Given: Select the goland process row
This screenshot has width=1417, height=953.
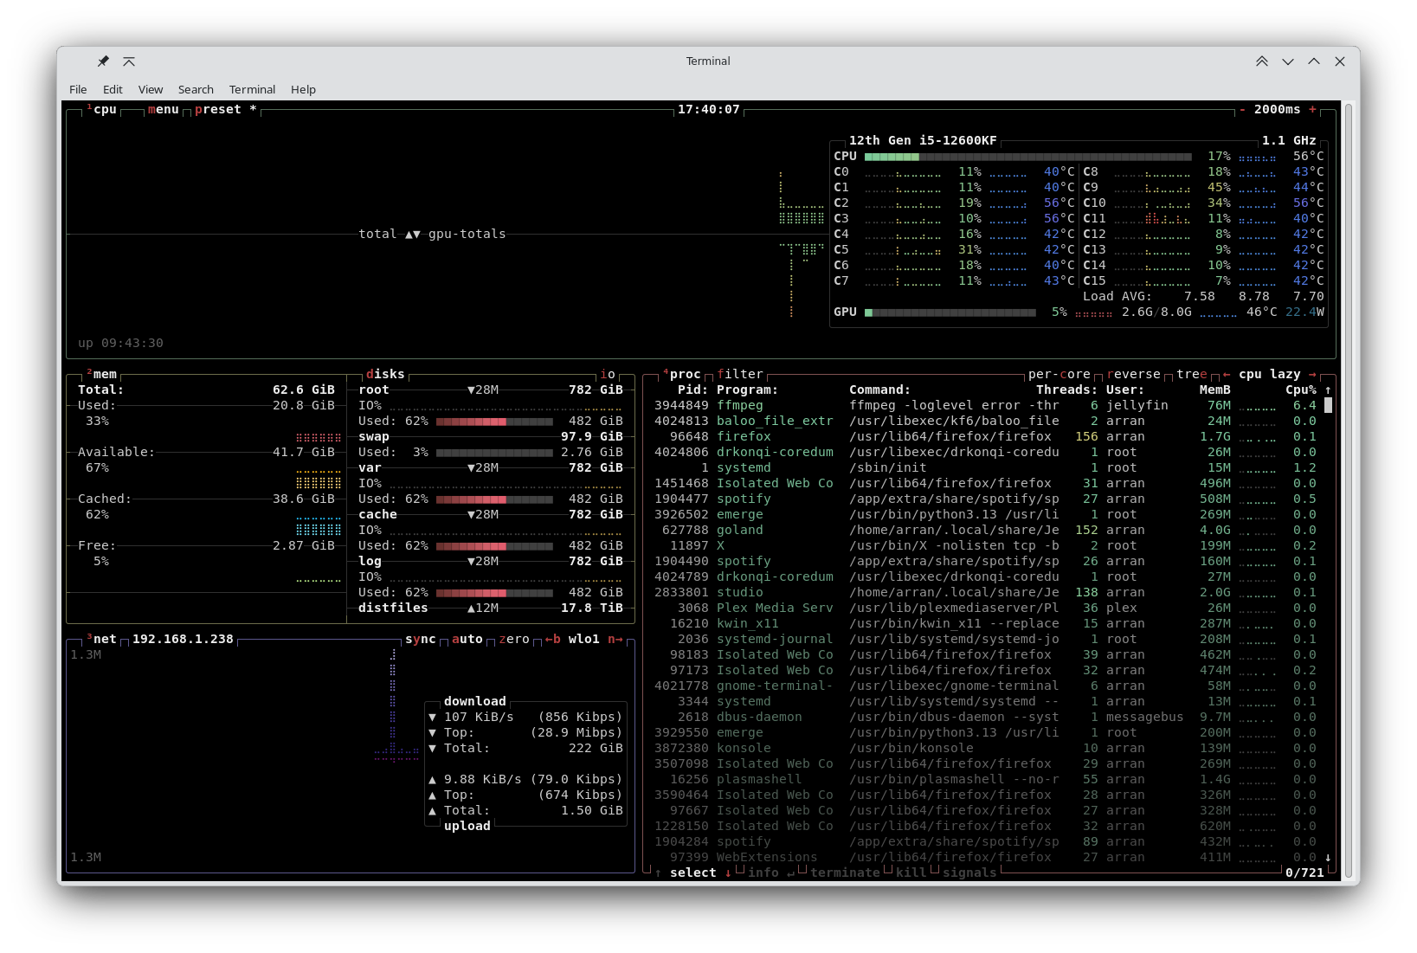Looking at the screenshot, I should pyautogui.click(x=986, y=531).
